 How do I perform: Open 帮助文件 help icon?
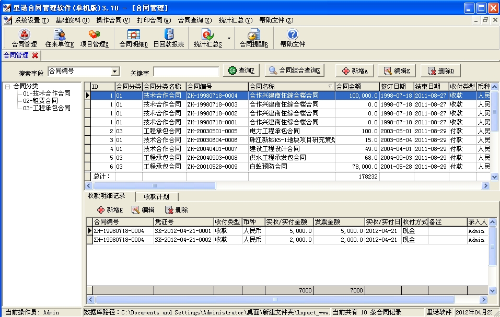tap(293, 38)
